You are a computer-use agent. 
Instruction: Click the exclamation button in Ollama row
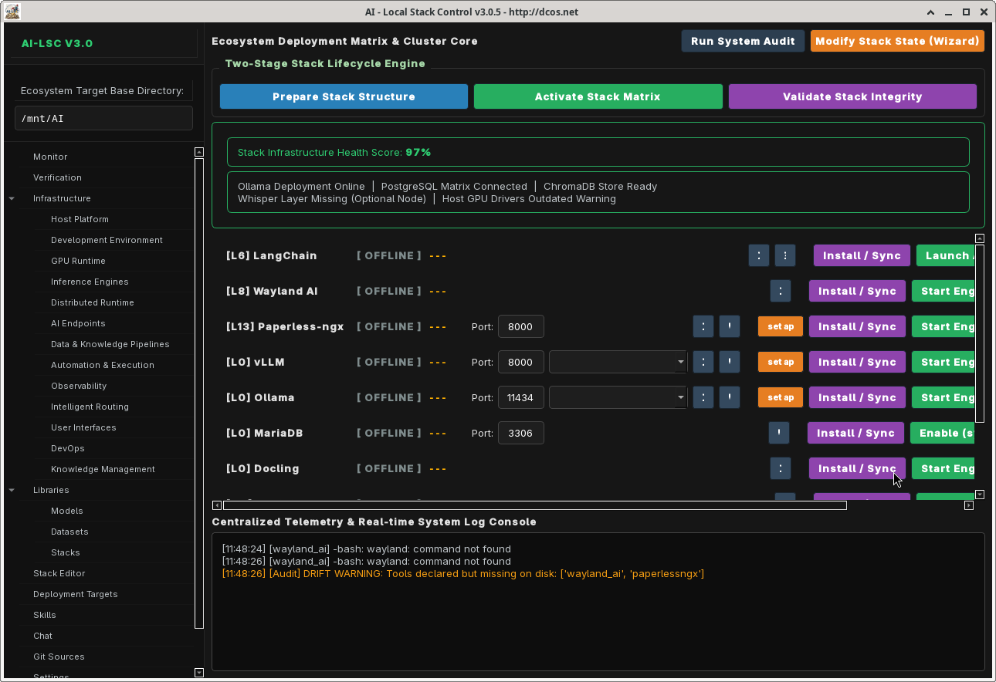click(x=730, y=397)
